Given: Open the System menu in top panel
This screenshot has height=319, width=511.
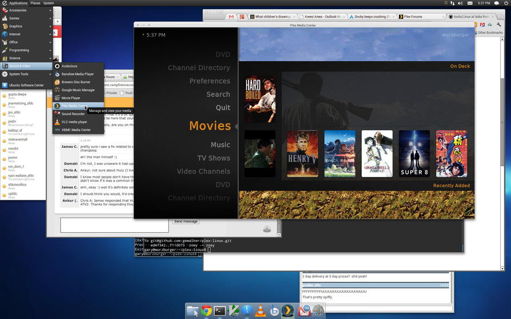Looking at the screenshot, I should pos(49,3).
